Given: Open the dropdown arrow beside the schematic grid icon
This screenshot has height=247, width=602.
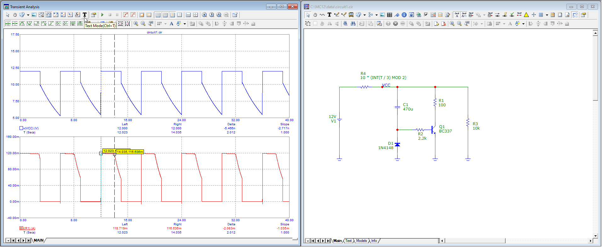Looking at the screenshot, I should coord(547,15).
